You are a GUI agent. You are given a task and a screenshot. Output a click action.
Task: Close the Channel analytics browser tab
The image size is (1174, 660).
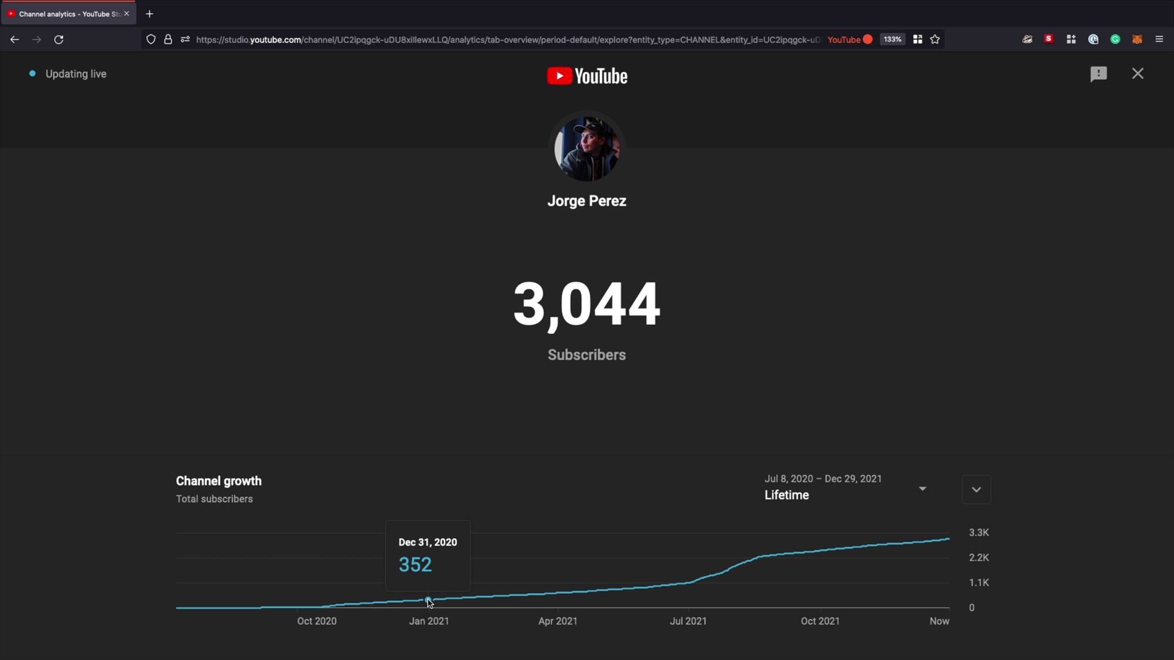(x=126, y=13)
